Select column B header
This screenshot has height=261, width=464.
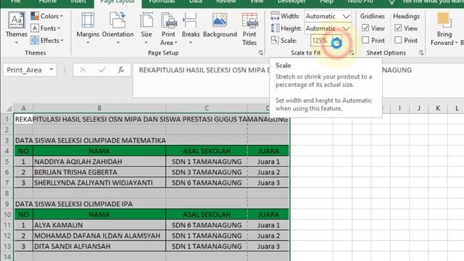99,108
